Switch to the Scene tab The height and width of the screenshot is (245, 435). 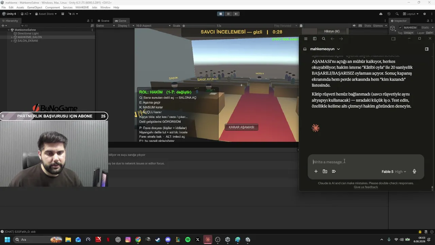[103, 21]
